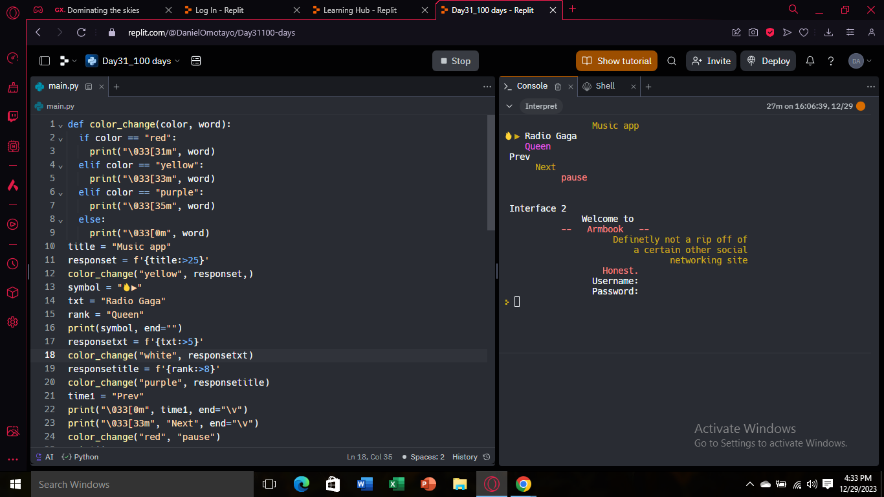Click the help question mark icon
The image size is (884, 497).
[x=831, y=61]
